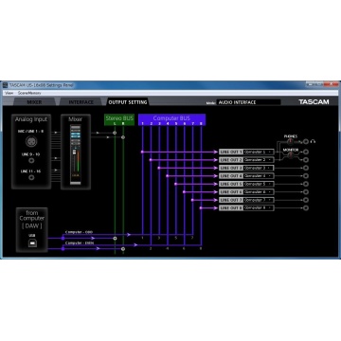Click the Stereo BUS L node near the mixer output
The height and width of the screenshot is (341, 341).
coord(115,133)
